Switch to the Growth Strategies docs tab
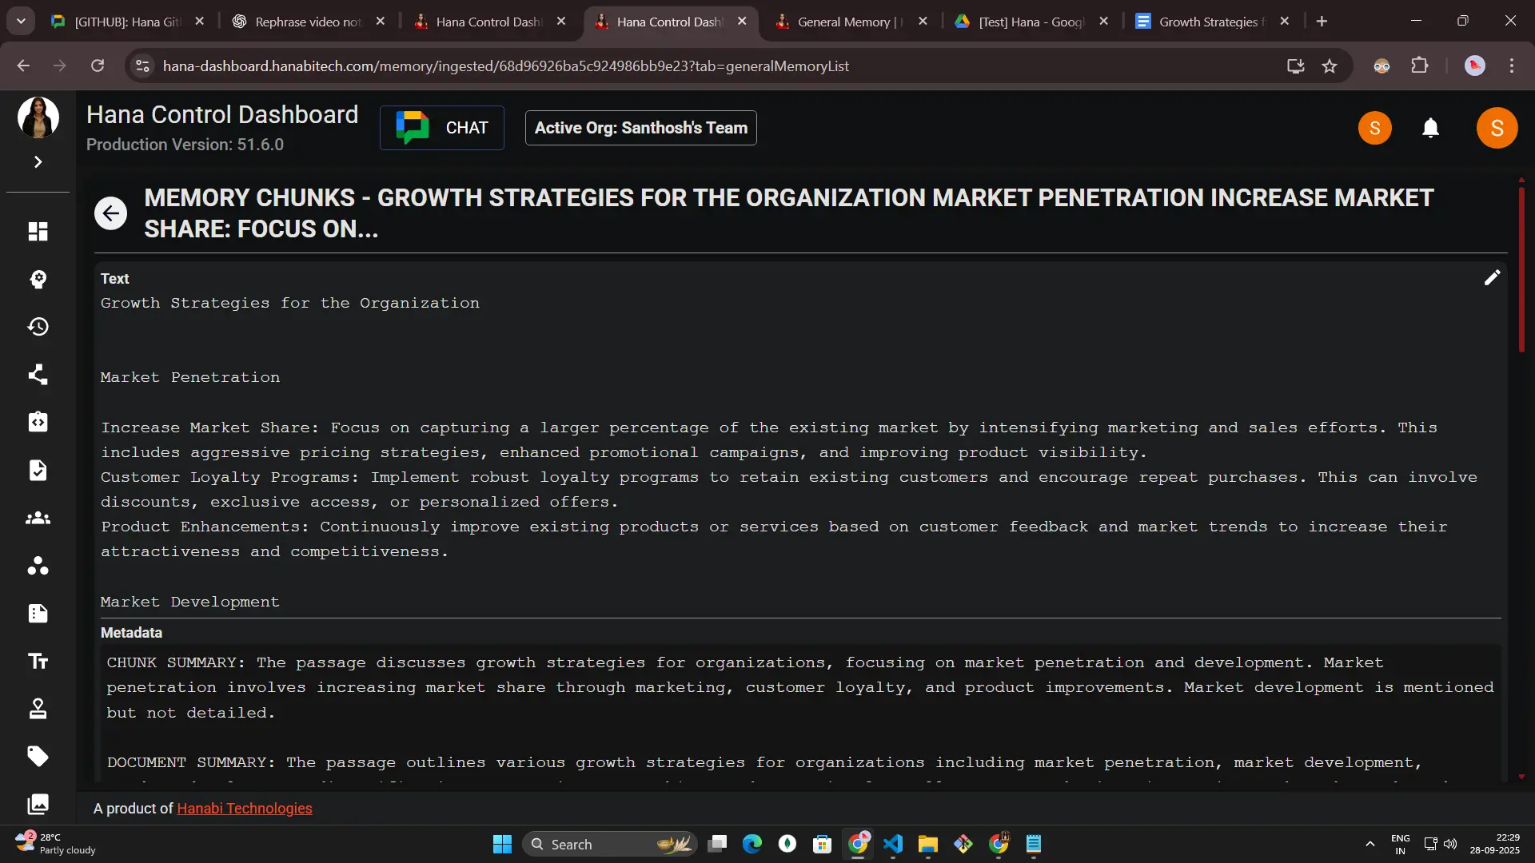Viewport: 1535px width, 863px height. tap(1207, 22)
